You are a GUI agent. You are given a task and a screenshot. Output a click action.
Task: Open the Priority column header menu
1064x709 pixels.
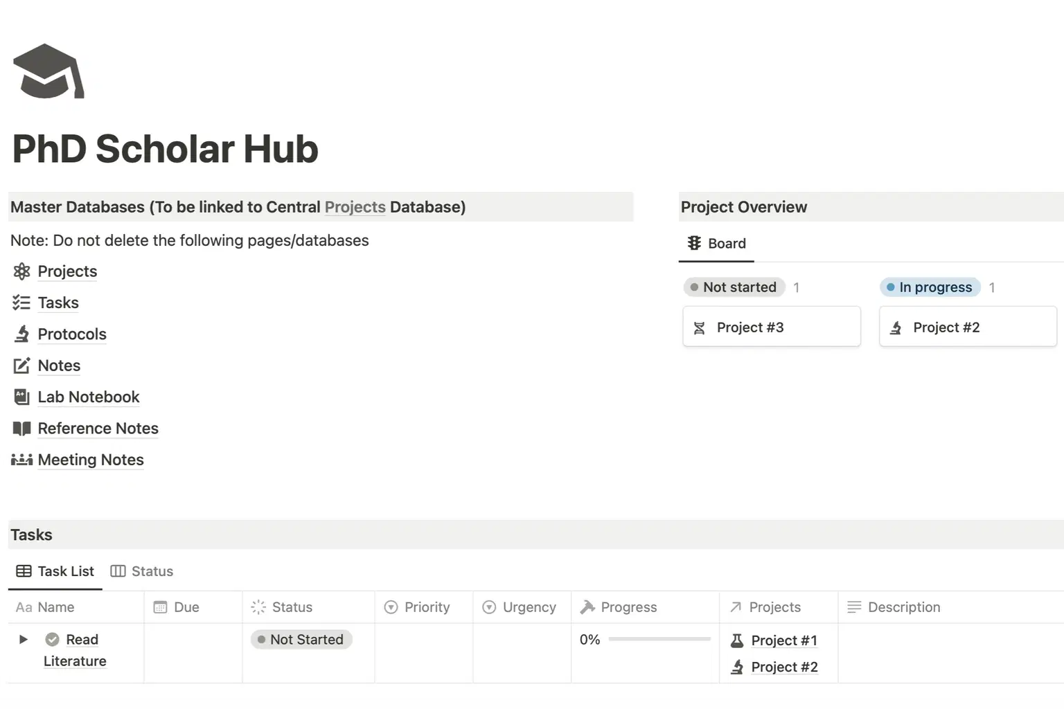(x=418, y=607)
